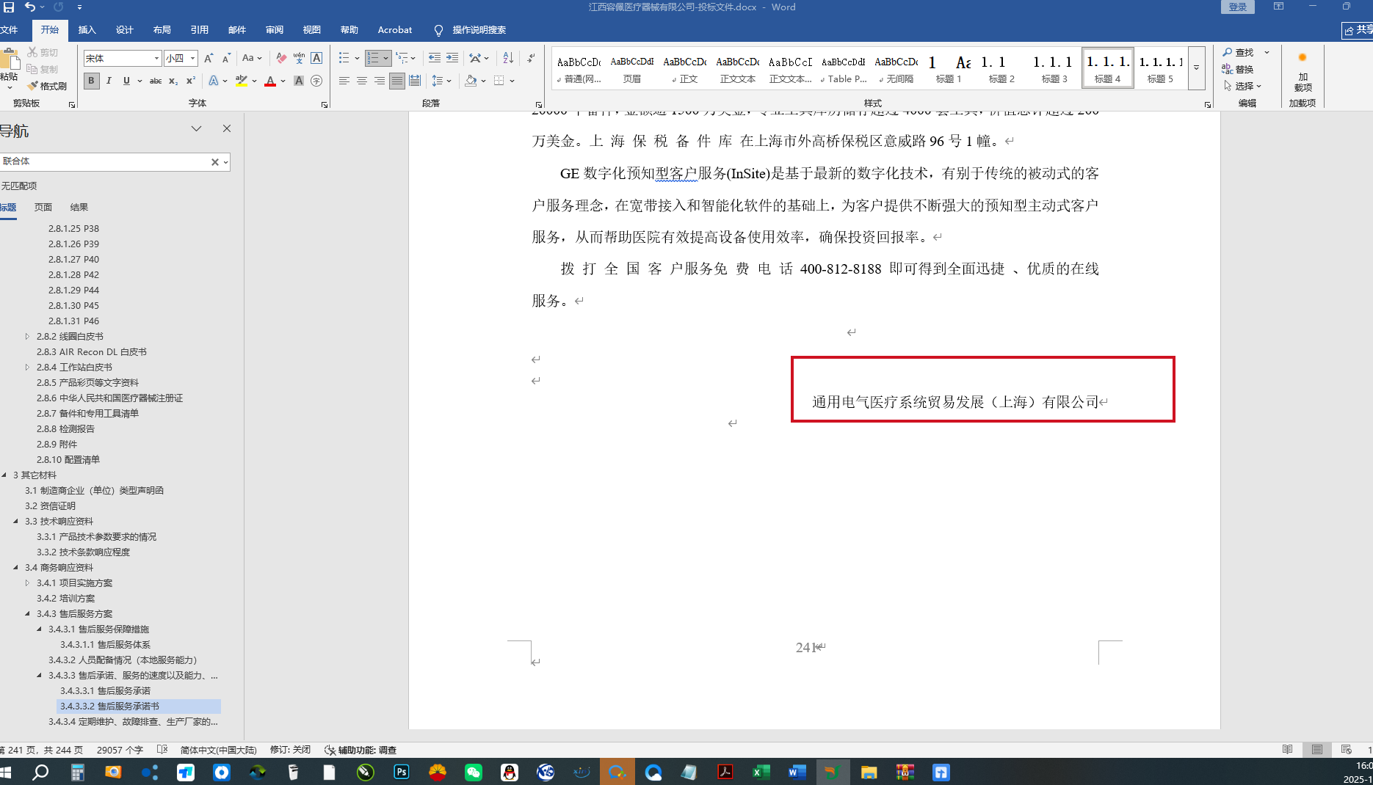Open the navigation pane options chevron
This screenshot has height=785, width=1373.
[196, 128]
